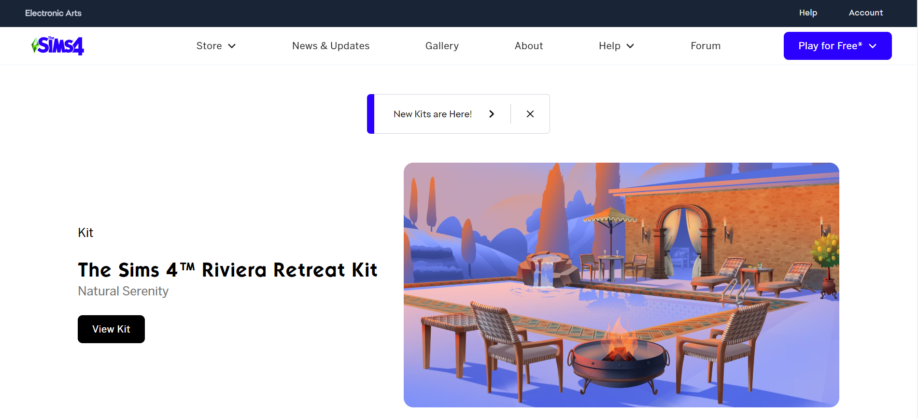Open the Riviera Retreat Kit artwork image
This screenshot has height=418, width=918.
tap(621, 285)
